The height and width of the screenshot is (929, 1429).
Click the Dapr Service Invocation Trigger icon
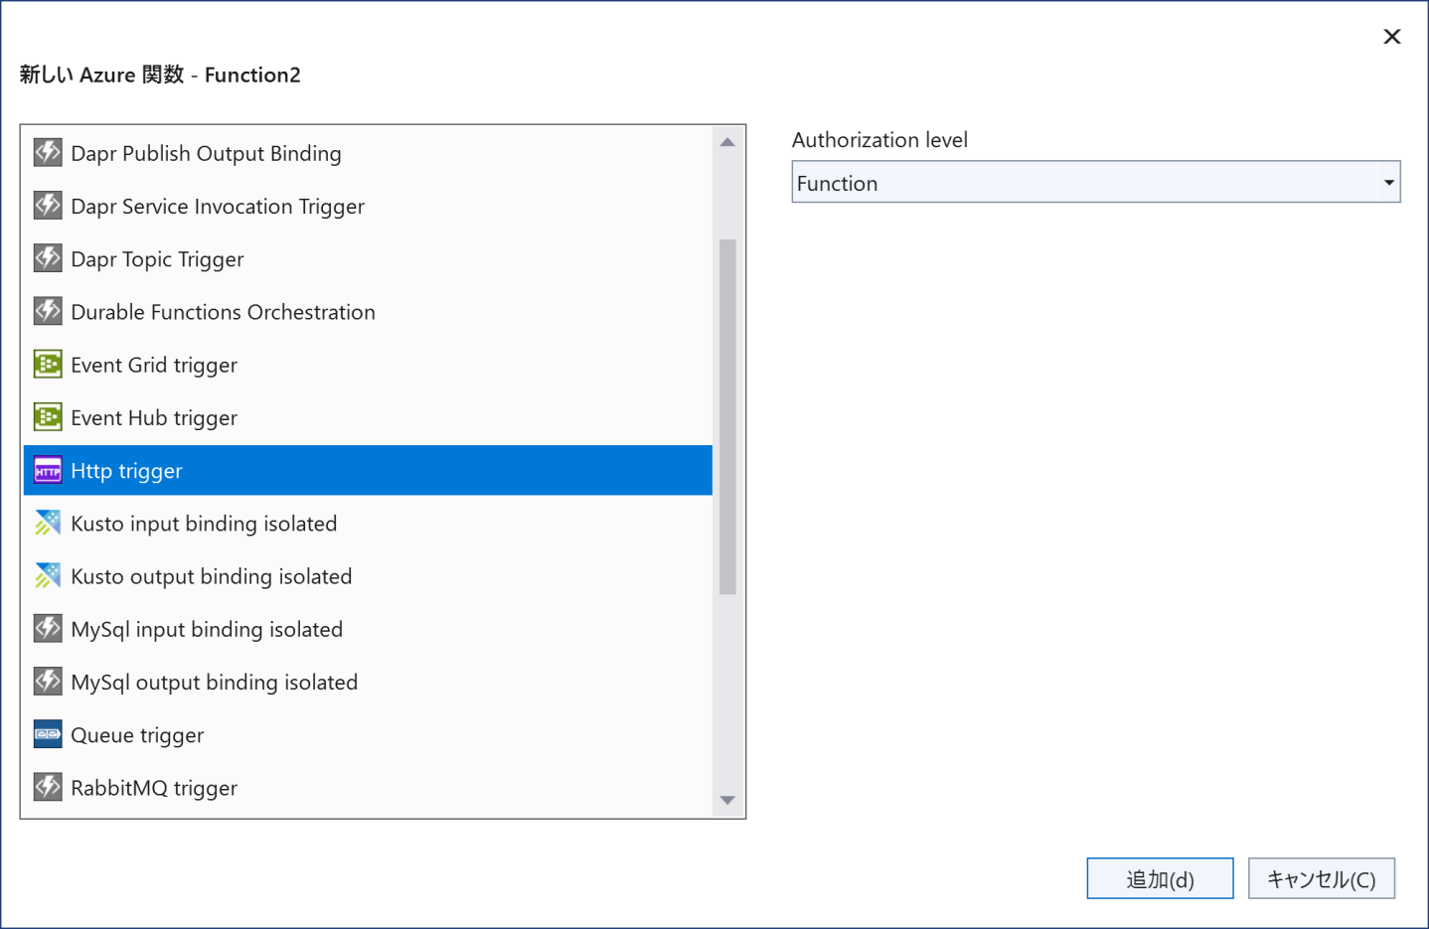[48, 205]
